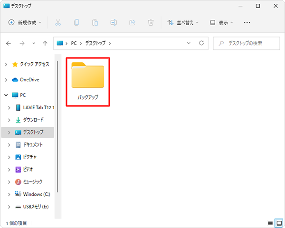The image size is (285, 228).
Task: Expand the LAVIE Tab T12 node
Action: point(9,108)
